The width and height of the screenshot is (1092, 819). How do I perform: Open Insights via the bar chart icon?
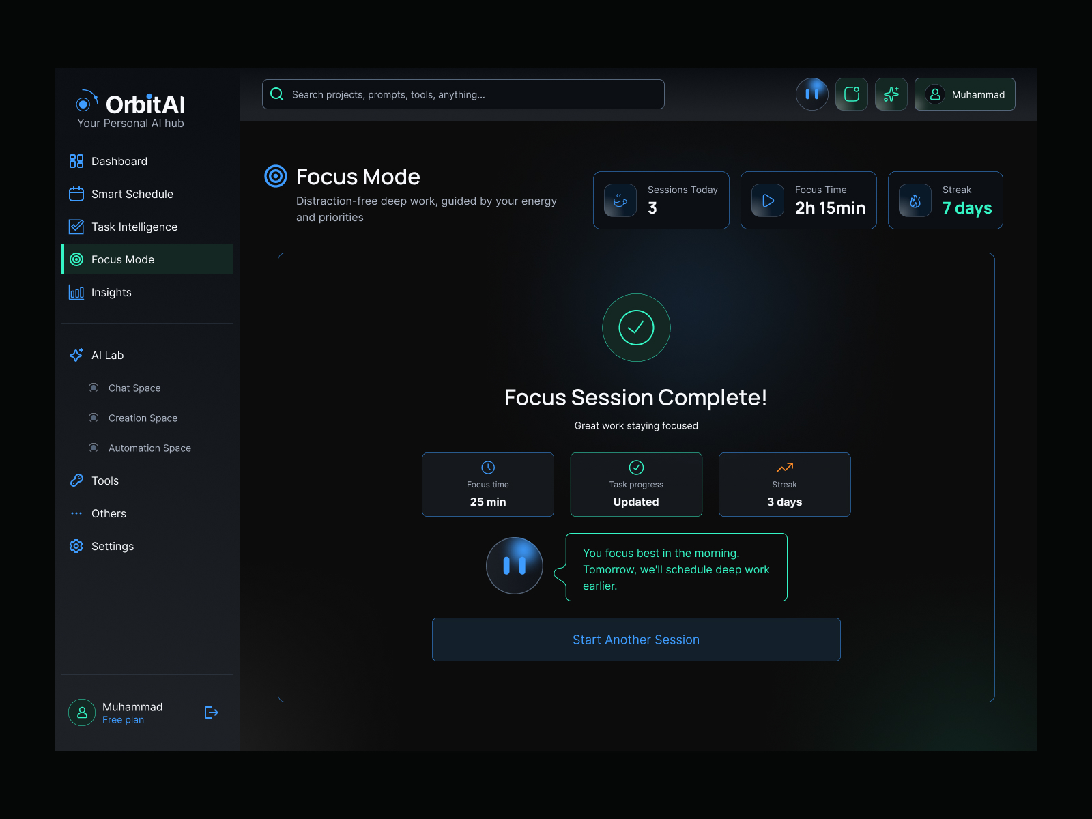[76, 292]
